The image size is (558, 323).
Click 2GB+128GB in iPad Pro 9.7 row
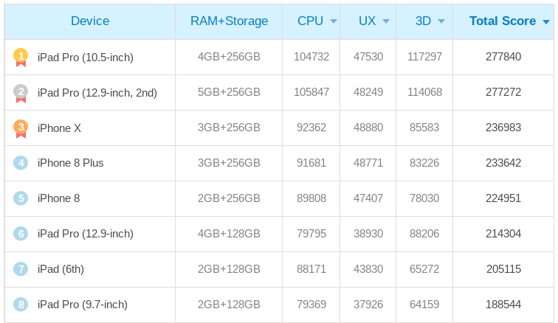coord(229,305)
